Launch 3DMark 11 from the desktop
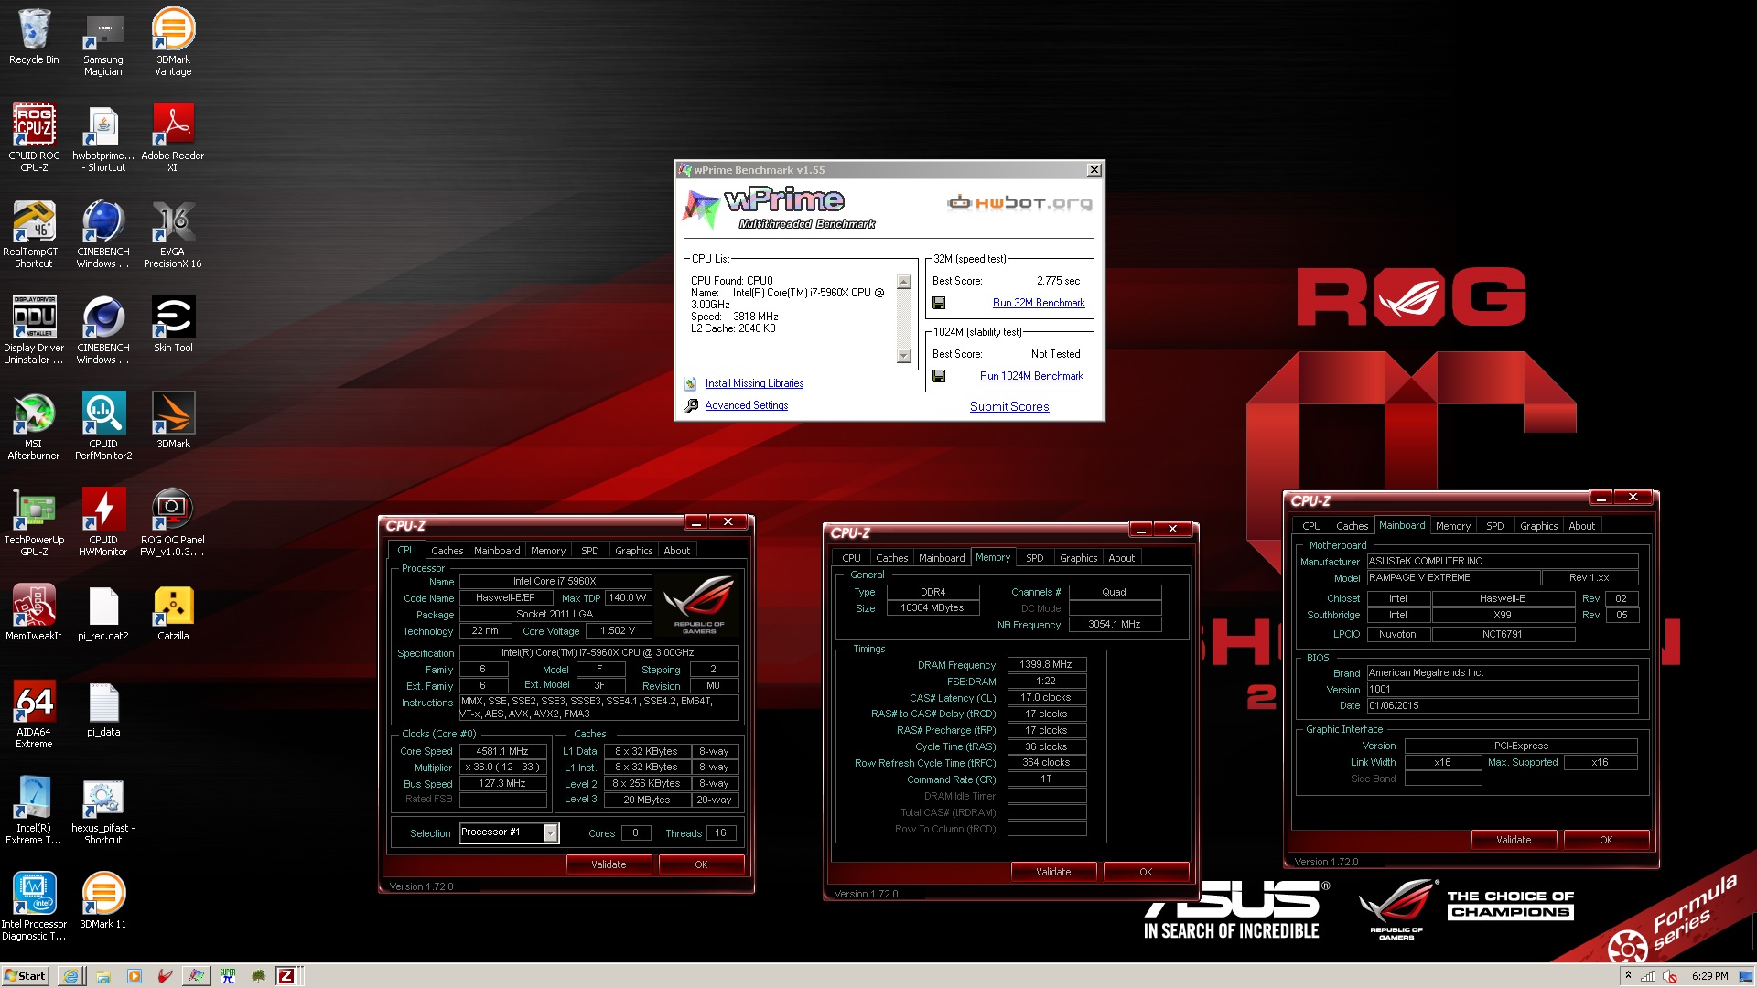This screenshot has height=988, width=1757. tap(103, 900)
